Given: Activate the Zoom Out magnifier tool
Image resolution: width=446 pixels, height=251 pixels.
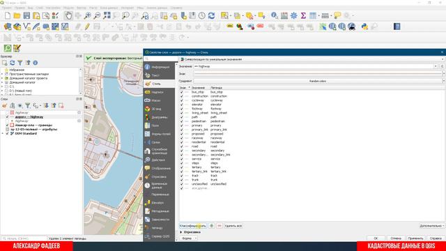Looking at the screenshot, I should coord(98,15).
